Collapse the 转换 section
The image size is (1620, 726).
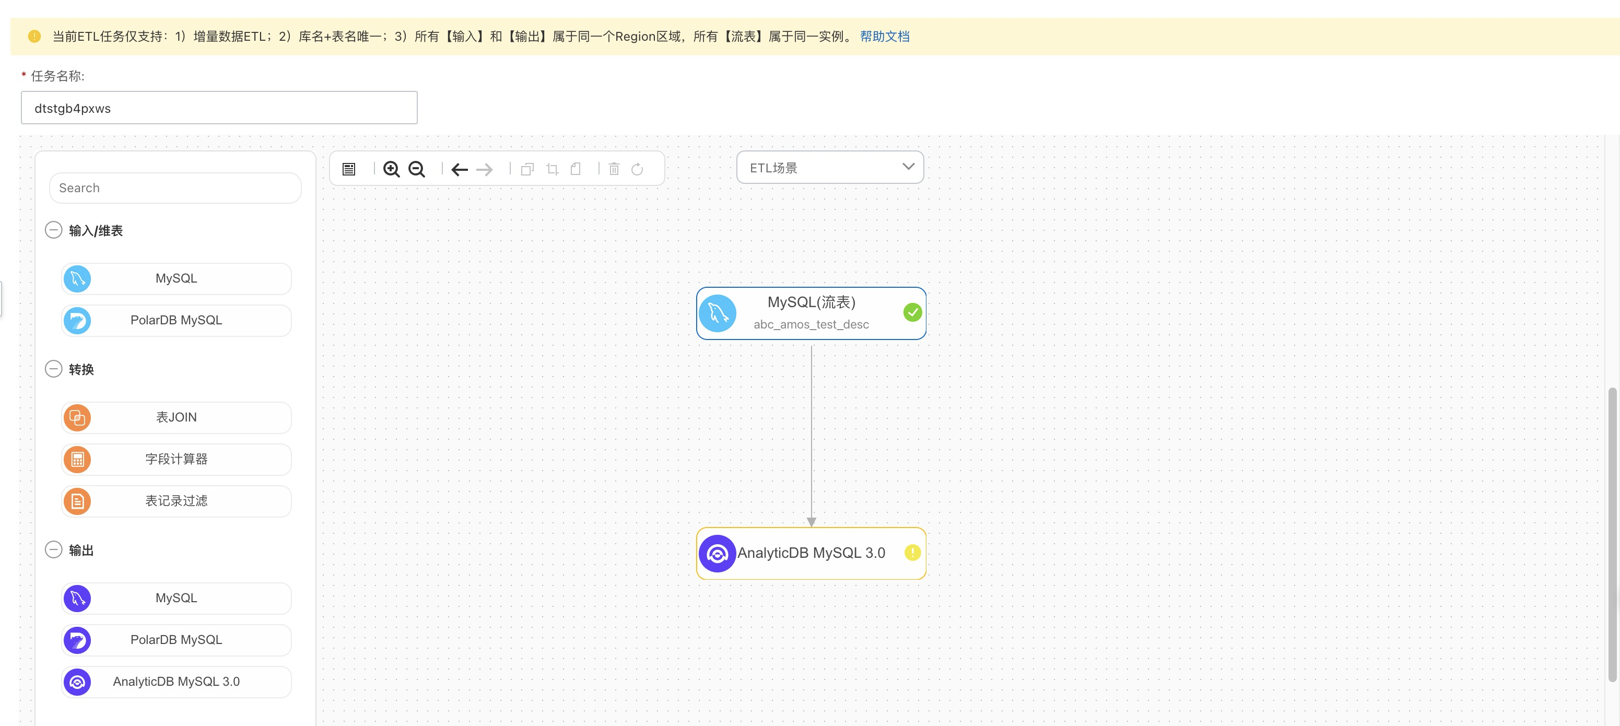pos(53,369)
